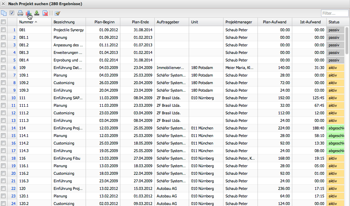Viewport: 350px width, 206px height.
Task: Open row number link 10
Action: (13, 98)
